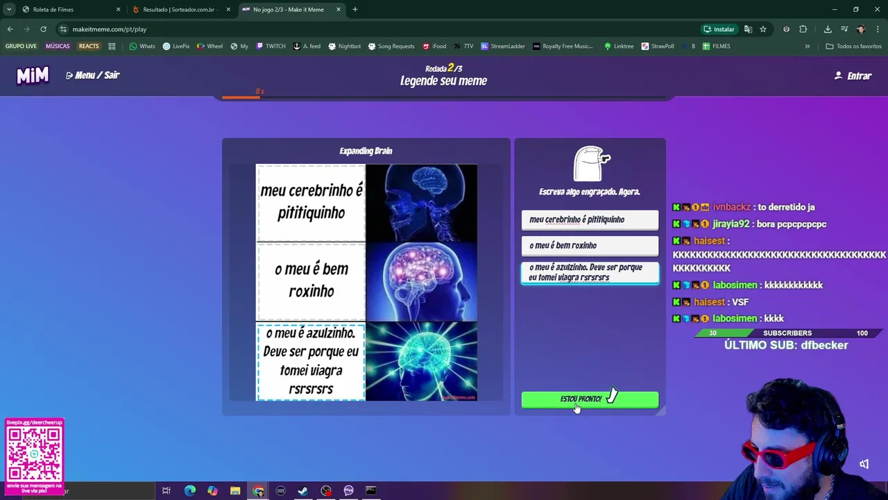Image resolution: width=888 pixels, height=500 pixels.
Task: Click the ESTOU PRONTO! green button
Action: point(590,399)
